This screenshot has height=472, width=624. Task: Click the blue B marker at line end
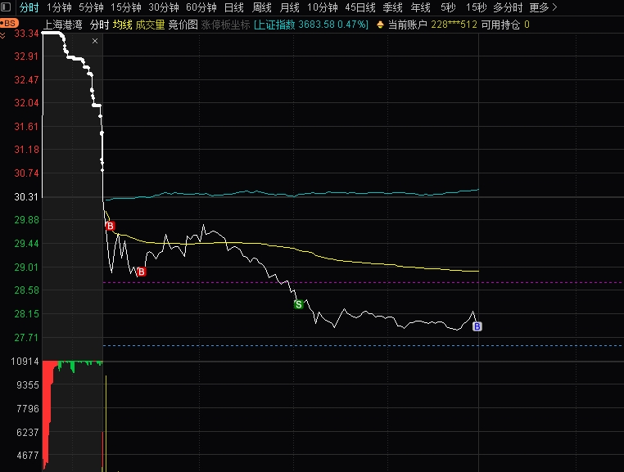pos(477,326)
